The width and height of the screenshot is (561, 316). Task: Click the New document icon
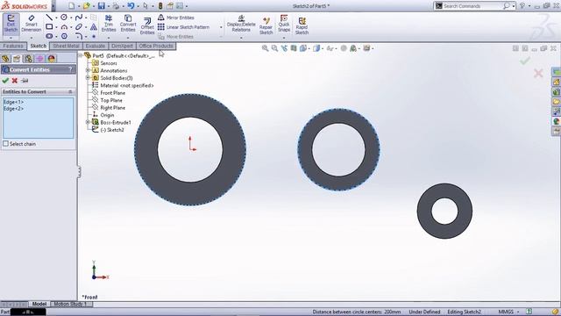(x=72, y=6)
